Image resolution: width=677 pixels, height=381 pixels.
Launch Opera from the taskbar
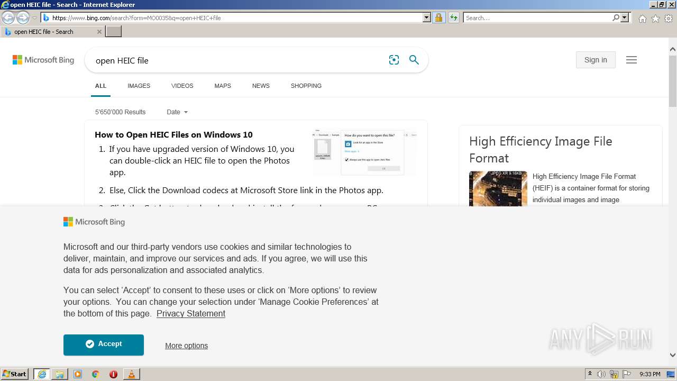(x=113, y=374)
